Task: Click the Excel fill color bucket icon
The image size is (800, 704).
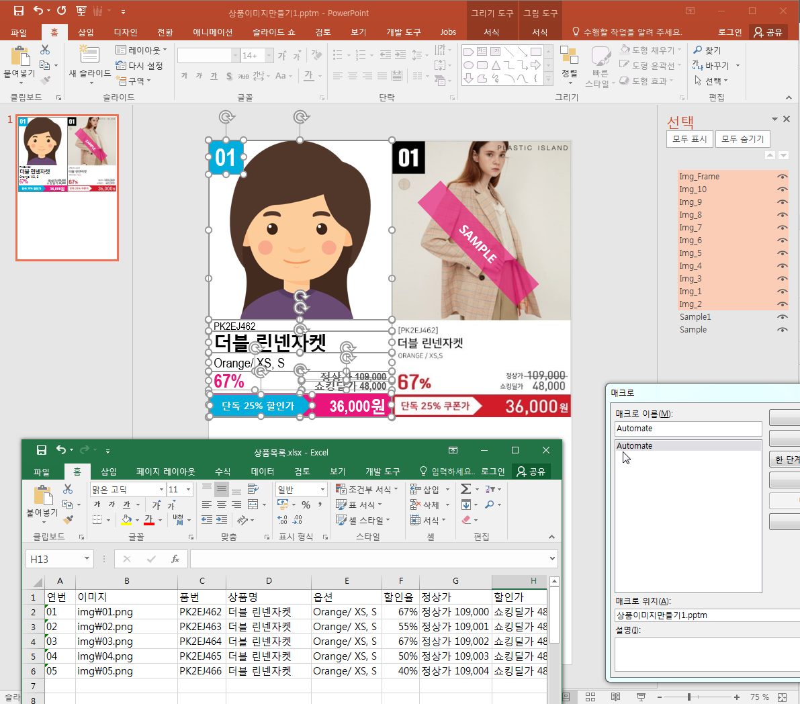Action: click(126, 520)
